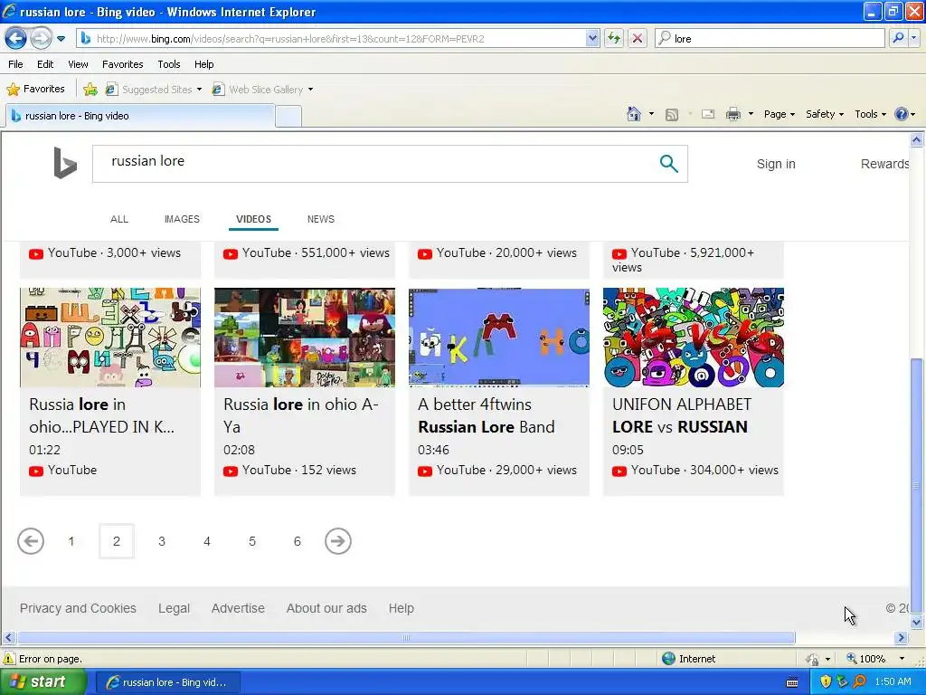
Task: Click the browser Forward arrow button
Action: click(x=41, y=38)
